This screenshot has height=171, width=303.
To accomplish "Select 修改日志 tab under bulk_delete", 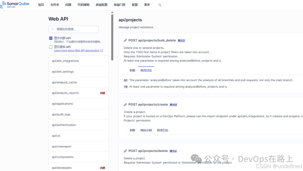I will [146, 70].
